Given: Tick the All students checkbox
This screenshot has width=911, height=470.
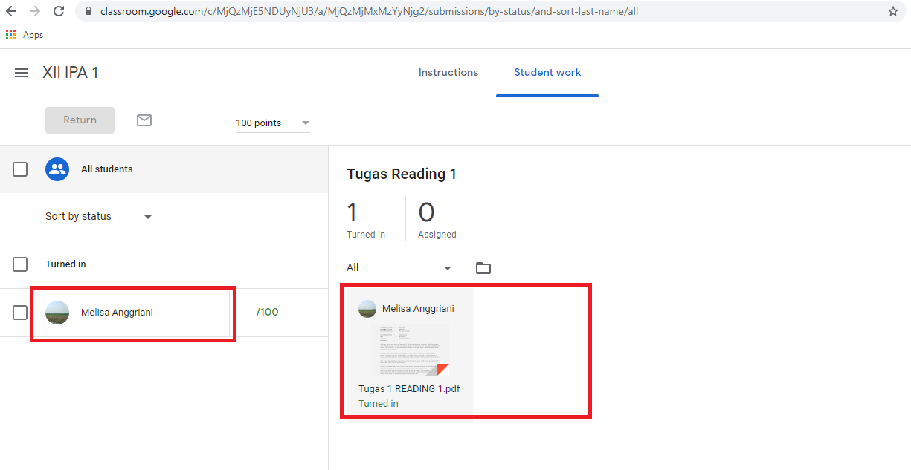Looking at the screenshot, I should point(20,169).
